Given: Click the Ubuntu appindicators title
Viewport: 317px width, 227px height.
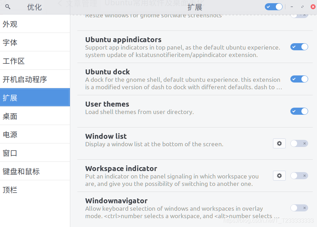Looking at the screenshot, I should coord(123,40).
